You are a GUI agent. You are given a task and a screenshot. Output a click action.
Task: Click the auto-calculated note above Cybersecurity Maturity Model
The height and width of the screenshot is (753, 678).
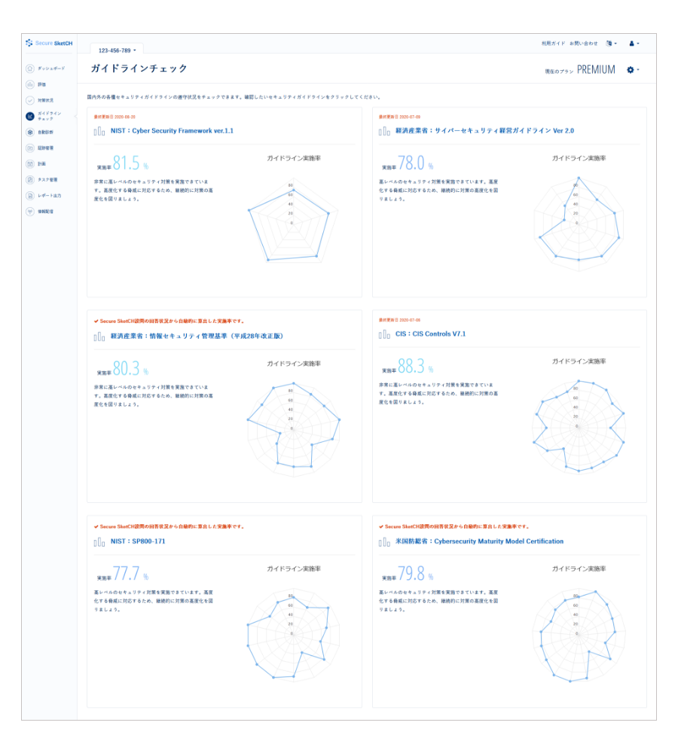[454, 527]
